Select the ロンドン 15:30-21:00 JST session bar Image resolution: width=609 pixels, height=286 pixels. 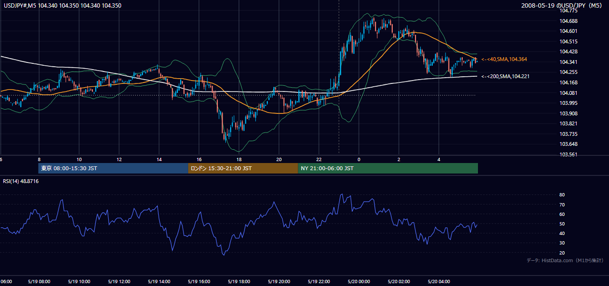(x=243, y=168)
